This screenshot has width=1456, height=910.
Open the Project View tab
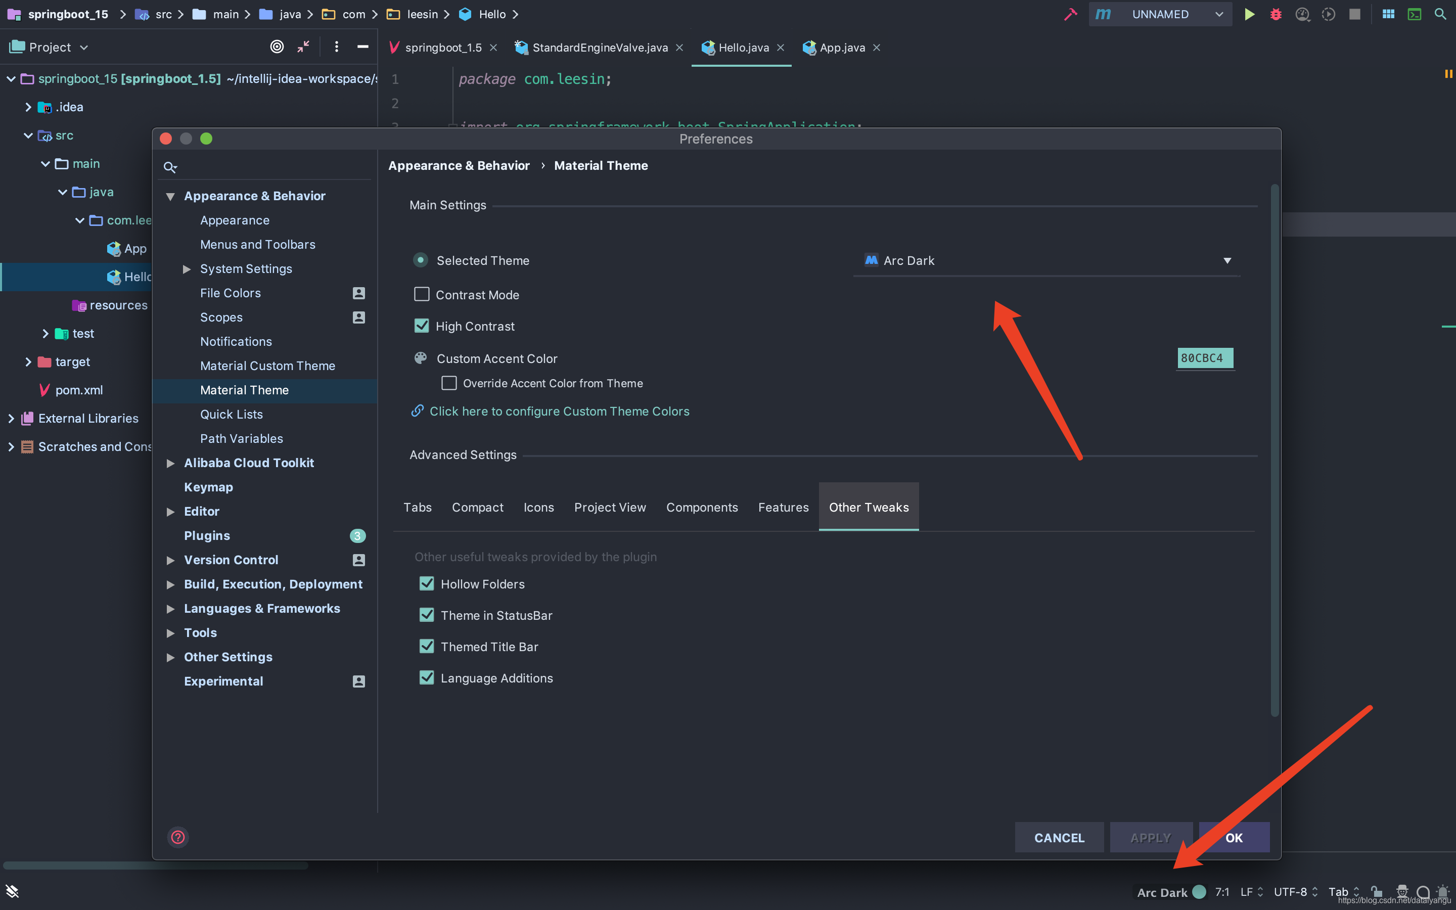pos(610,508)
